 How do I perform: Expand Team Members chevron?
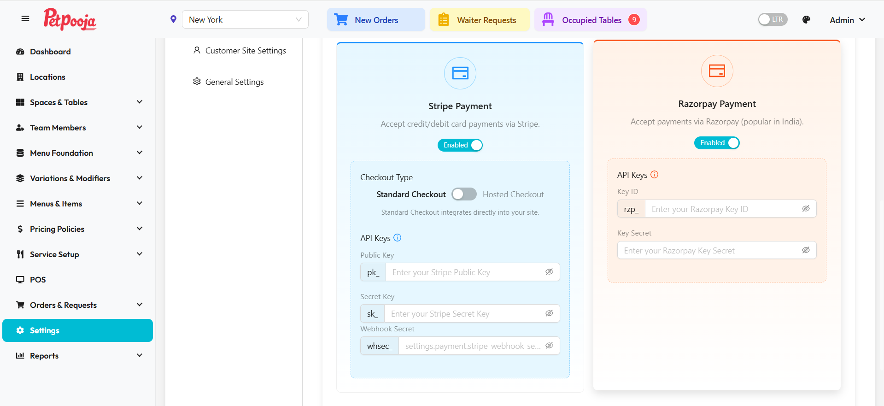tap(140, 128)
